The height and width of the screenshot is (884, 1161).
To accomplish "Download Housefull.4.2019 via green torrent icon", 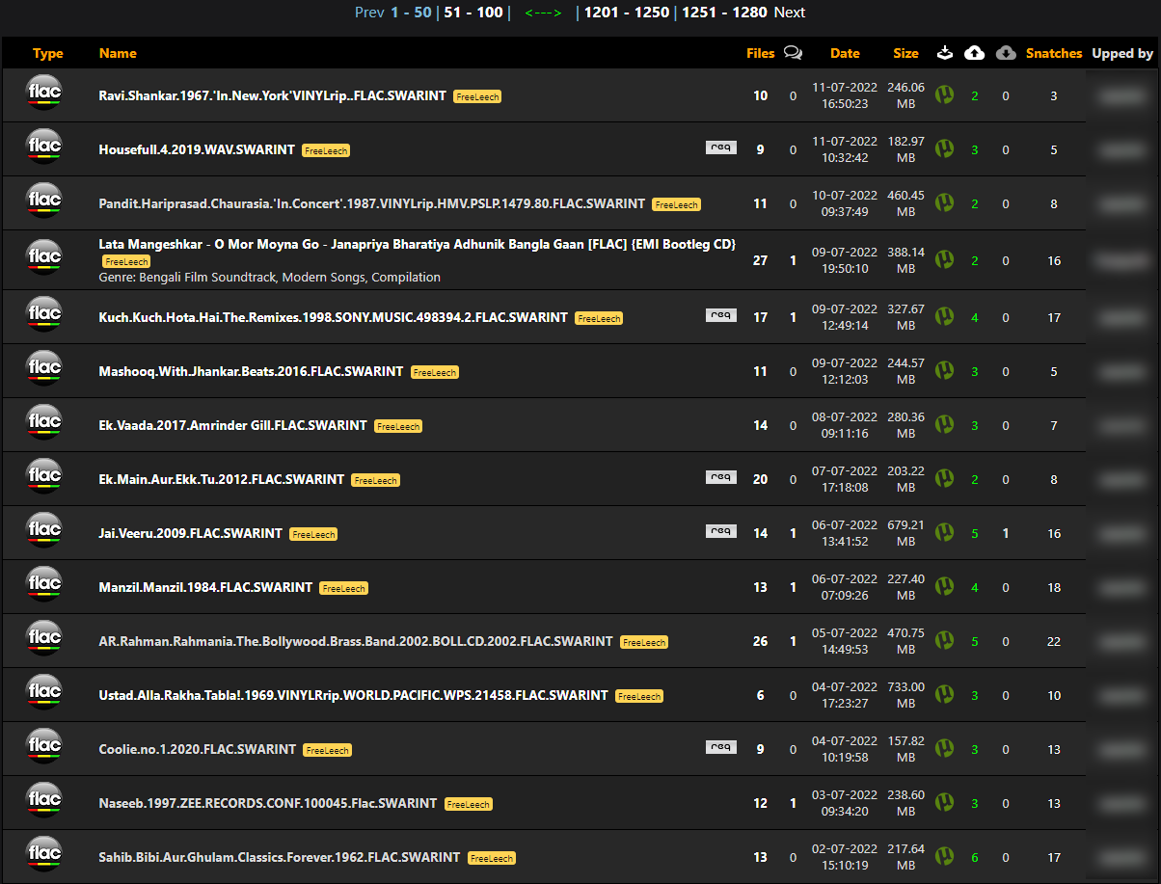I will pyautogui.click(x=945, y=148).
